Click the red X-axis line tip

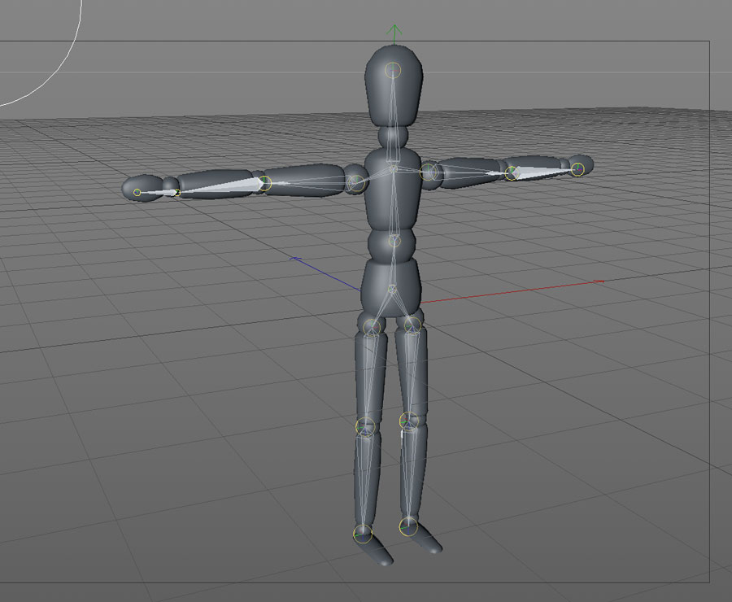(x=601, y=281)
